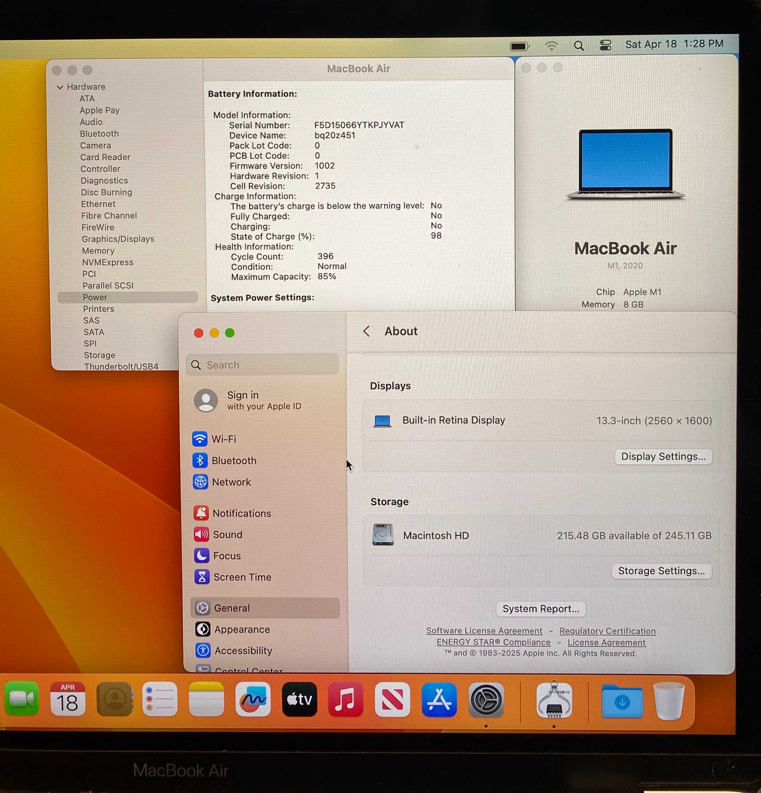
Task: Go back using the About back chevron
Action: click(x=366, y=331)
